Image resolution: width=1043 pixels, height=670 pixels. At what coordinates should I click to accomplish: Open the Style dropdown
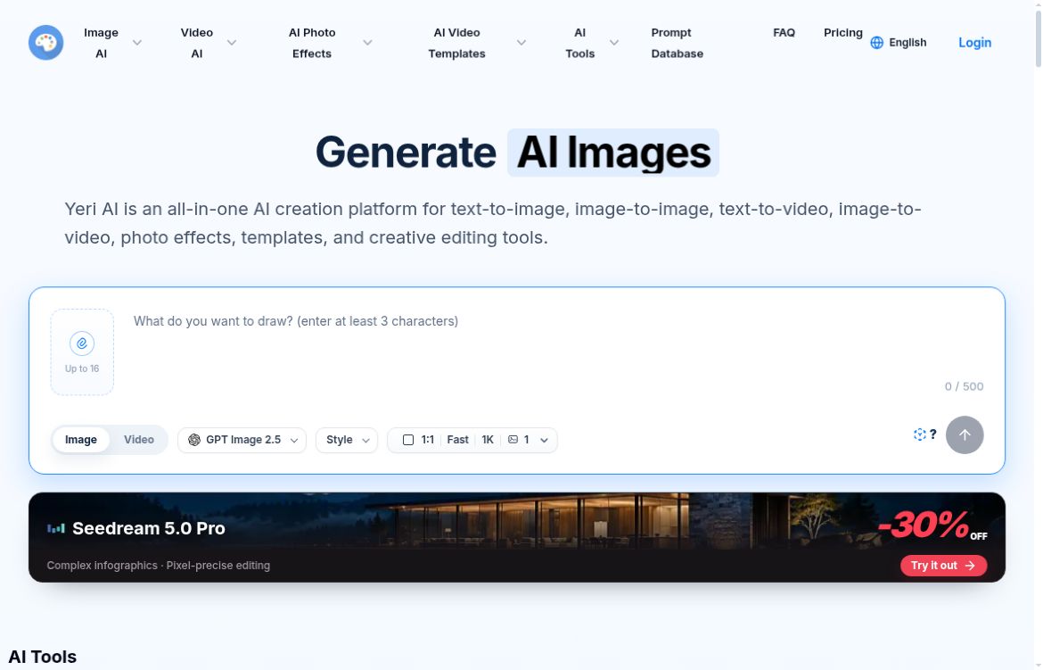coord(347,440)
